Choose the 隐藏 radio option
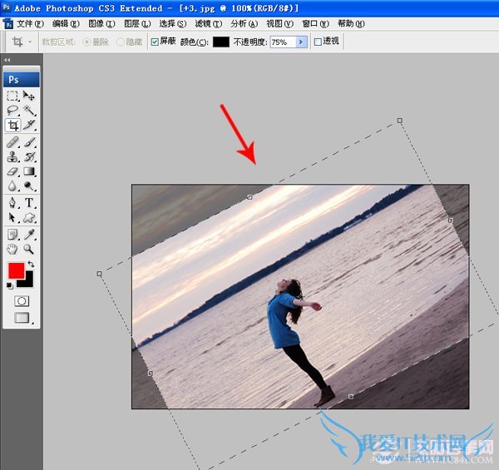The height and width of the screenshot is (470, 499). [121, 42]
